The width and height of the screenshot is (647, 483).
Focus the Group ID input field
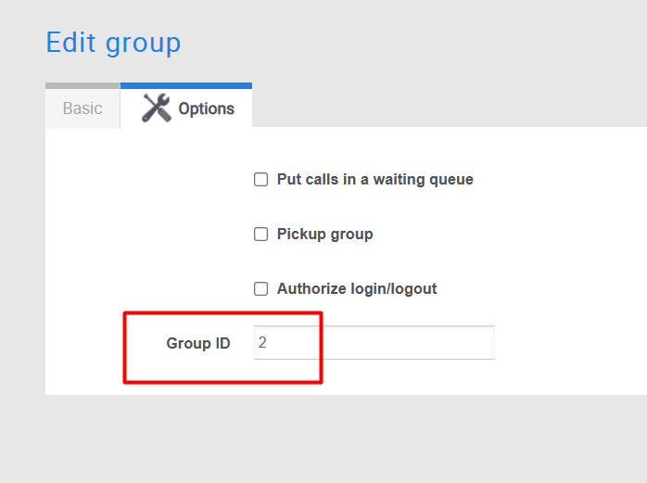[x=374, y=343]
